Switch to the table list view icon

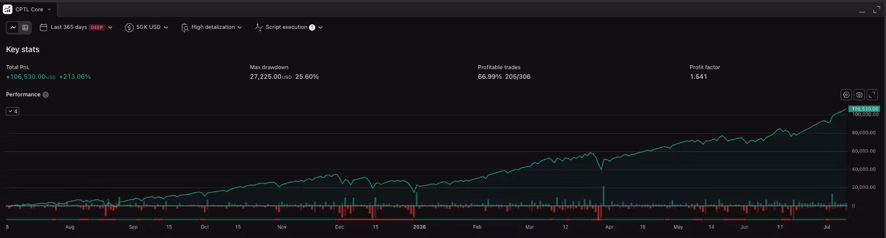pos(25,27)
